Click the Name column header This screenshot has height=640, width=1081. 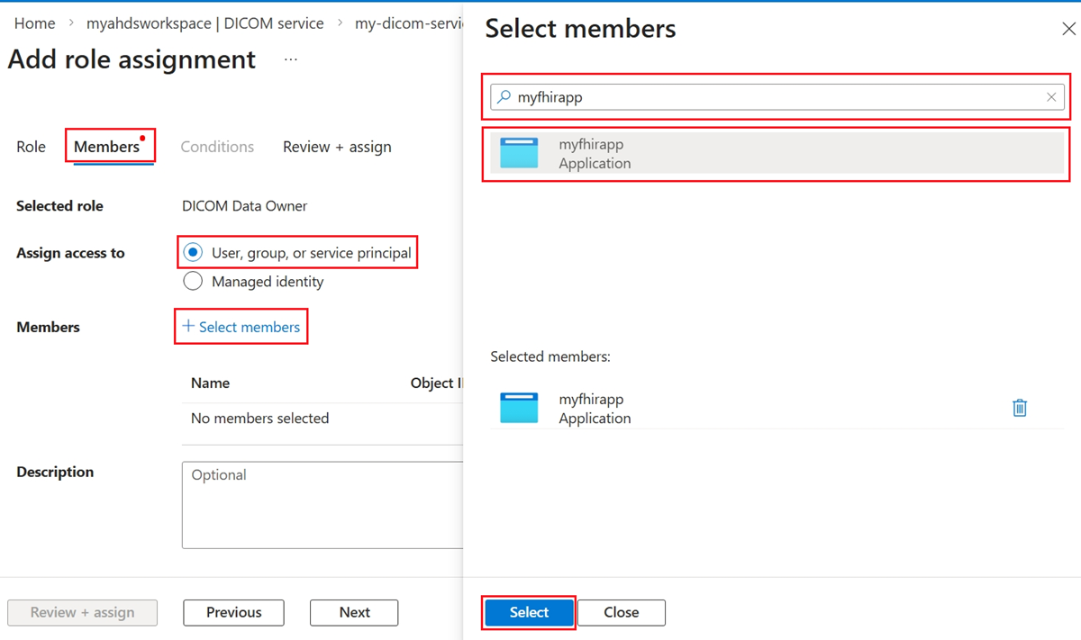coord(210,383)
